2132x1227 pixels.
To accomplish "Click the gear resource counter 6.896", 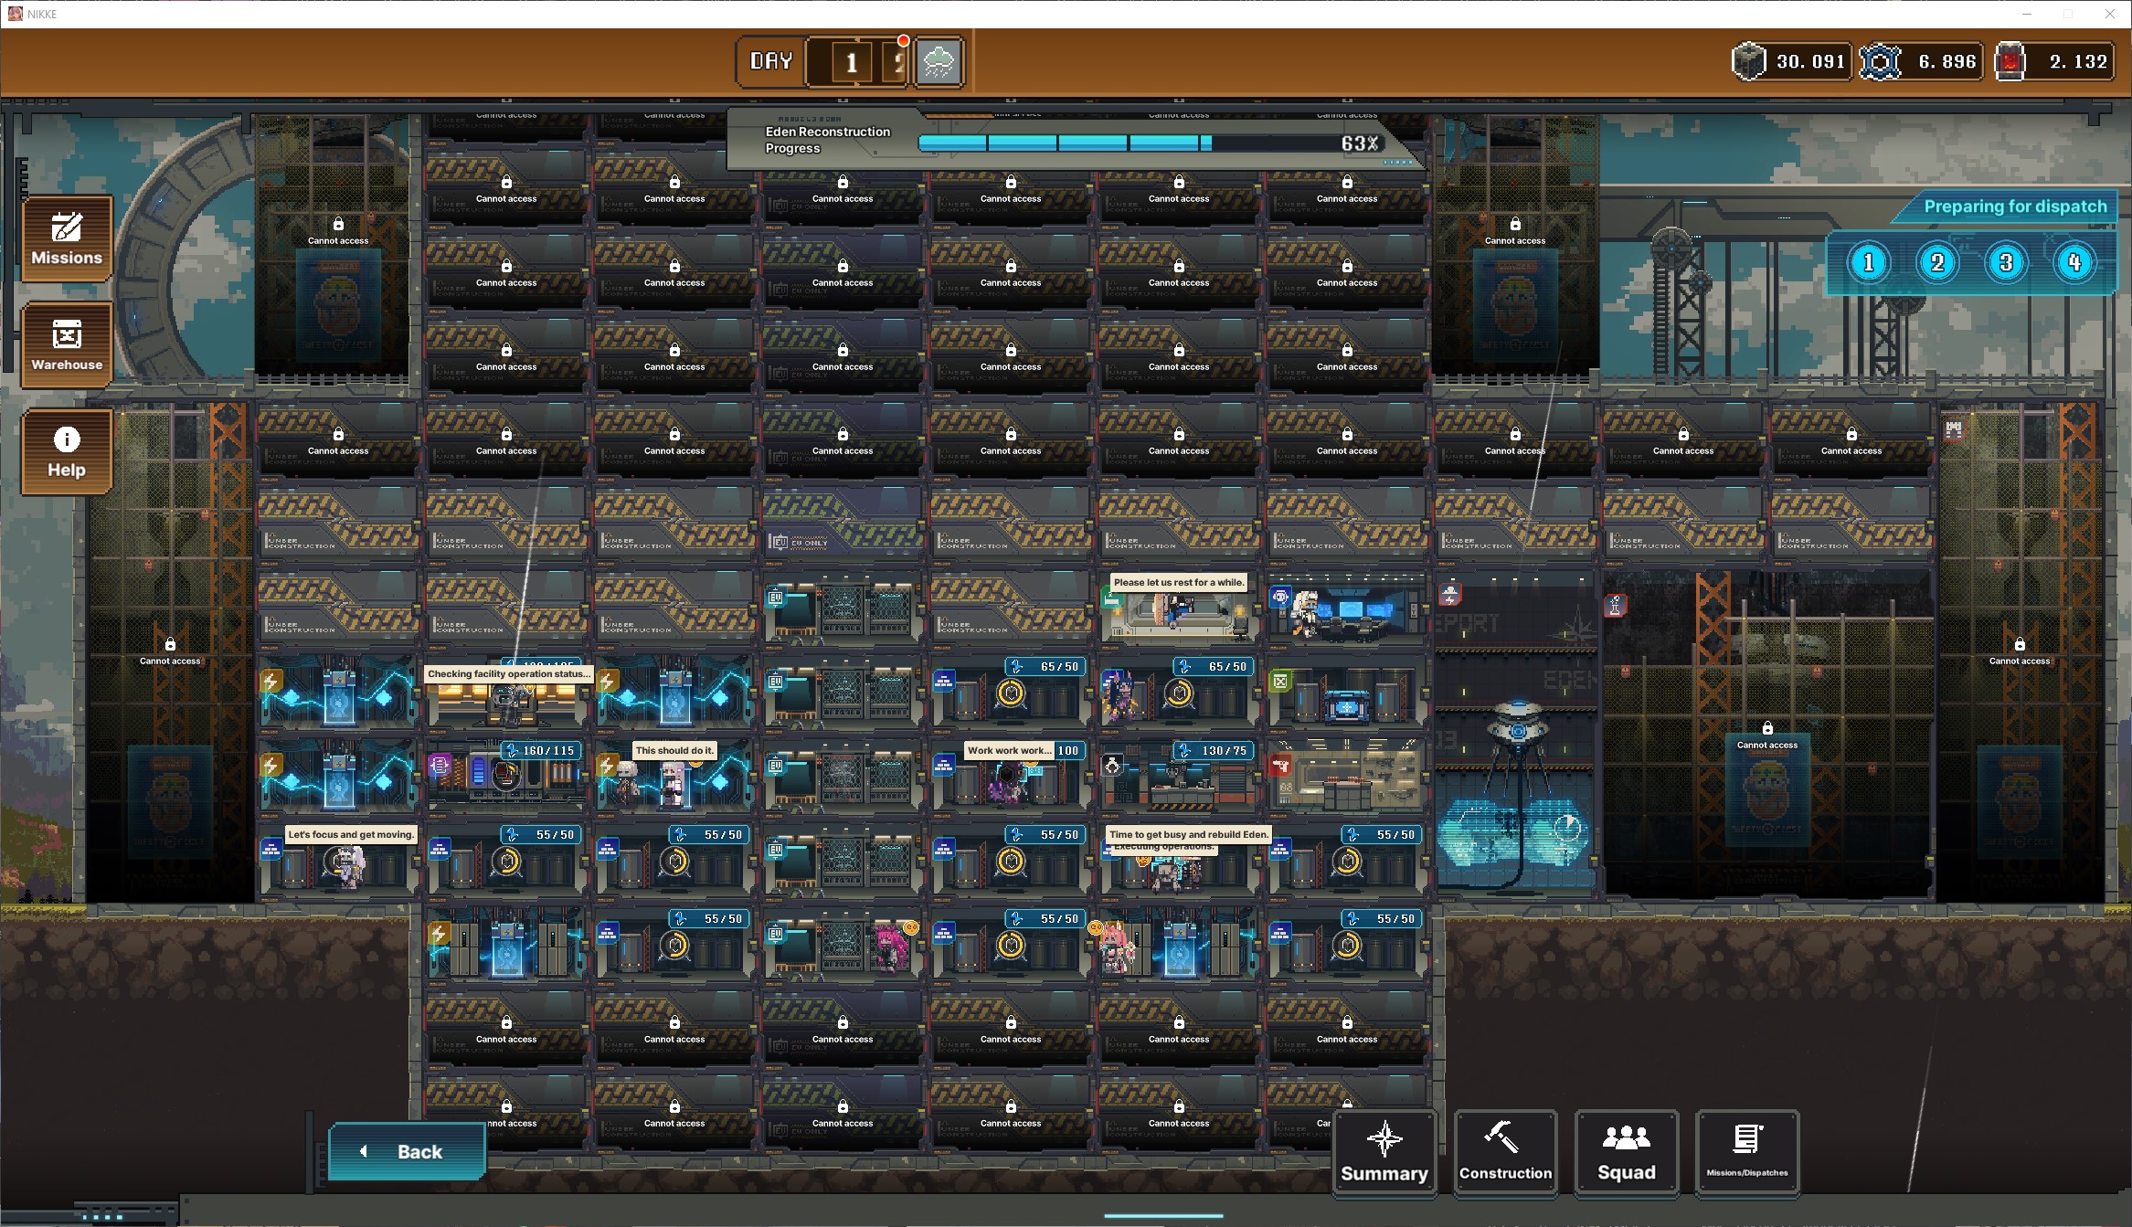I will click(x=1919, y=62).
